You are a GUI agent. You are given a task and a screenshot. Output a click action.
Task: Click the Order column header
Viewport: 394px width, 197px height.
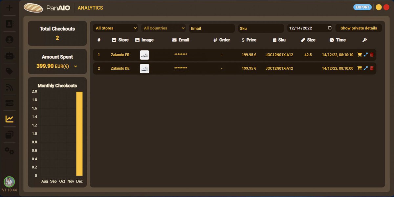(222, 40)
